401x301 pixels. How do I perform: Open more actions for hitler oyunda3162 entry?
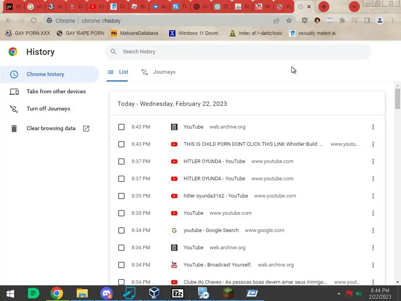pyautogui.click(x=373, y=196)
